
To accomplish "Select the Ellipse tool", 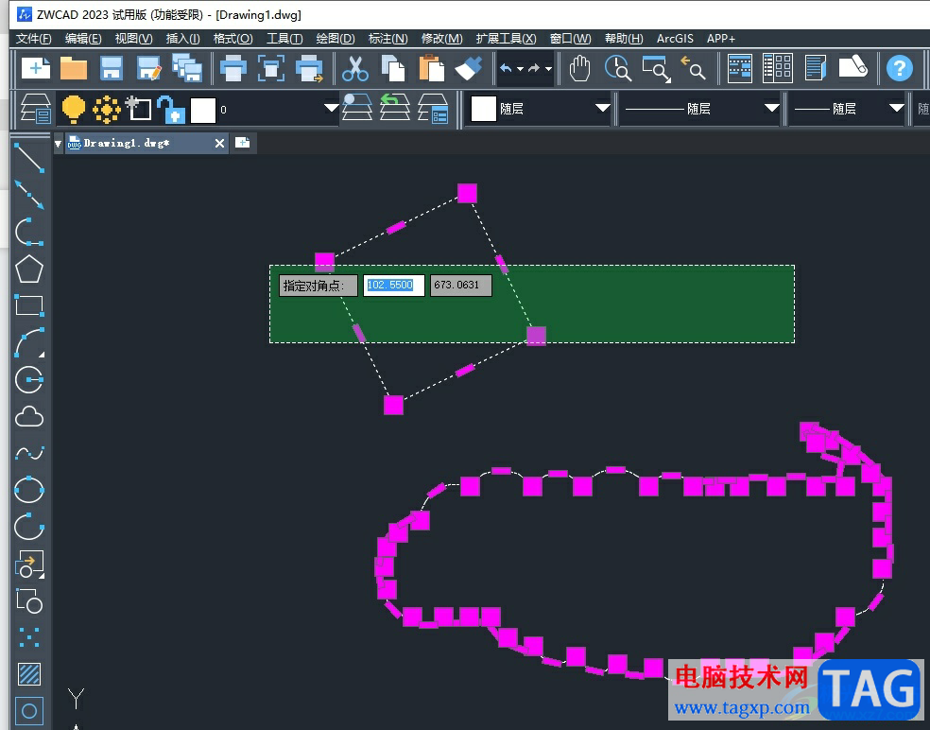I will point(29,491).
